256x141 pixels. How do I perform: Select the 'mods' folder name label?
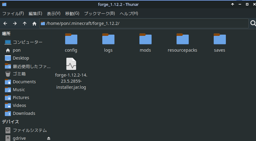click(x=145, y=50)
